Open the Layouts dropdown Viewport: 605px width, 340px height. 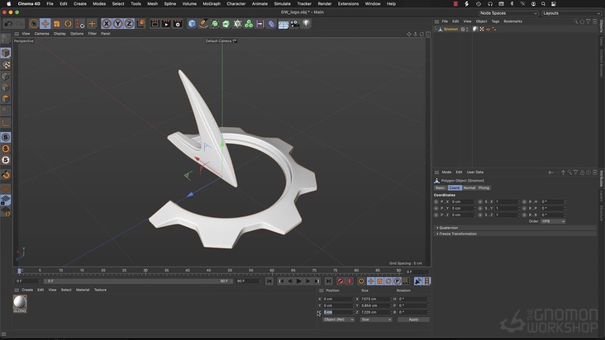571,13
